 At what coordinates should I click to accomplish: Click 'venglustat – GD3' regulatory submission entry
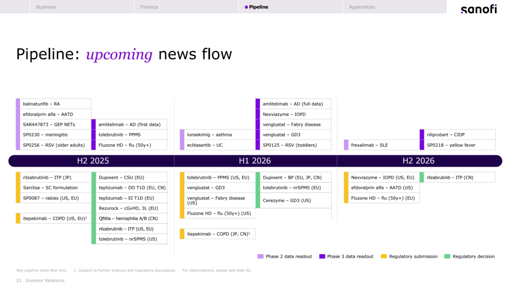click(218, 187)
